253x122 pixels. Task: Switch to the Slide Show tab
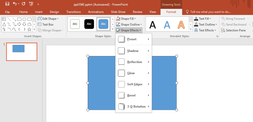point(118,12)
